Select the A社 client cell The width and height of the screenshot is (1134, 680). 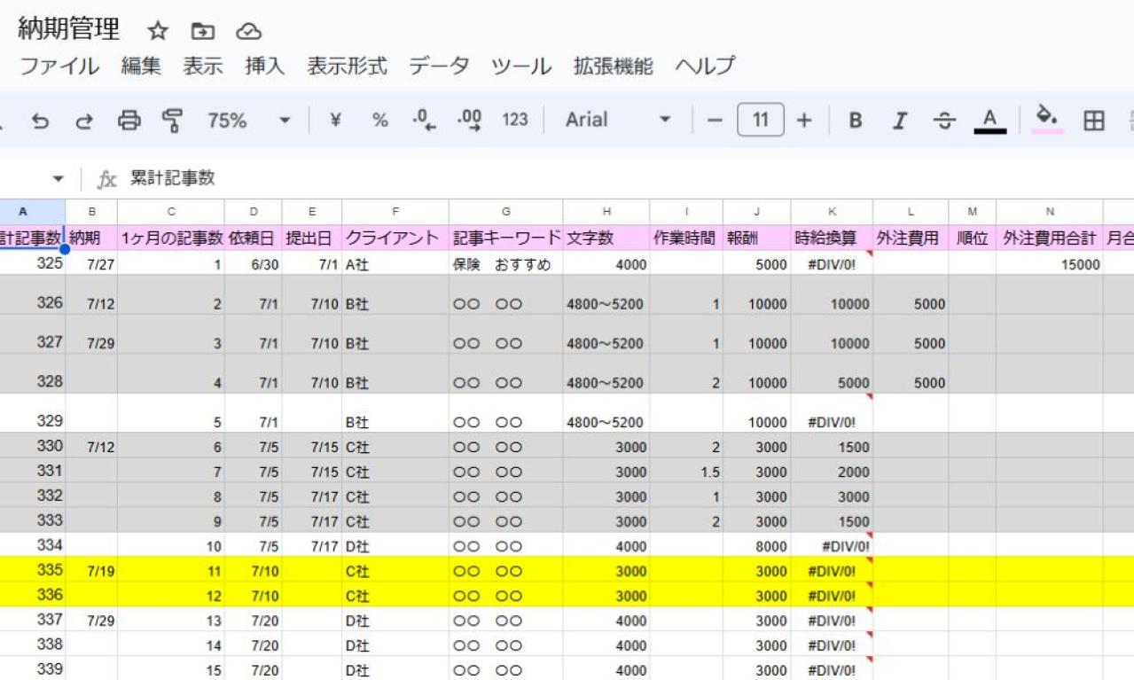click(x=395, y=263)
